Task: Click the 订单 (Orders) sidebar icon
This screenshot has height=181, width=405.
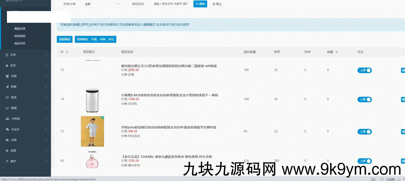Action: (x=7, y=55)
